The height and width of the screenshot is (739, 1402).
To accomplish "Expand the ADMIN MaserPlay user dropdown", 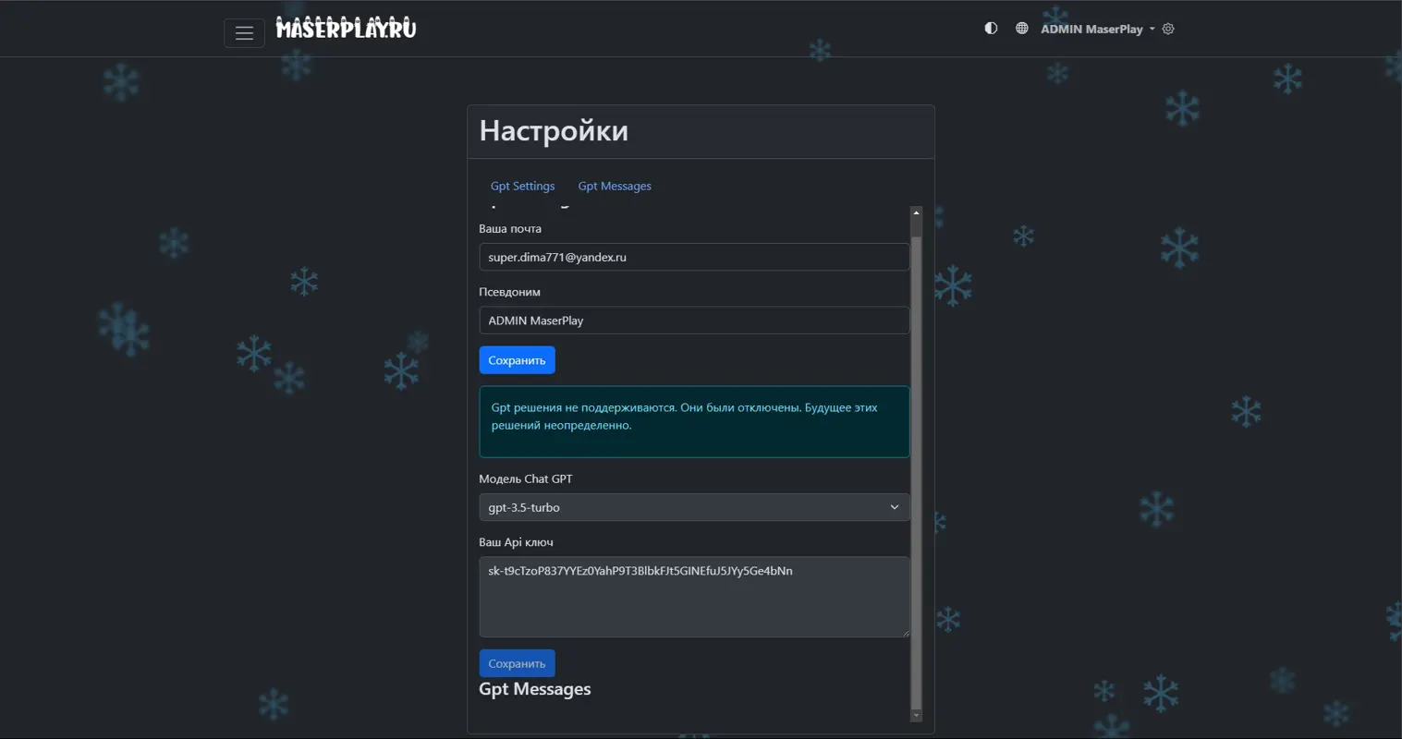I will (x=1098, y=29).
